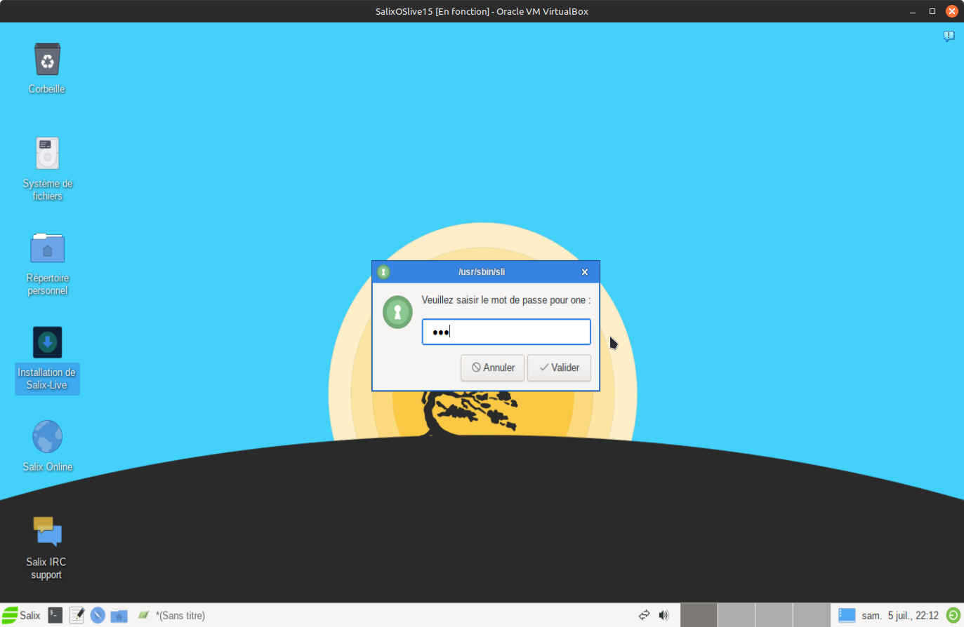Open the Salix applications menu
The image size is (964, 627).
coord(22,615)
